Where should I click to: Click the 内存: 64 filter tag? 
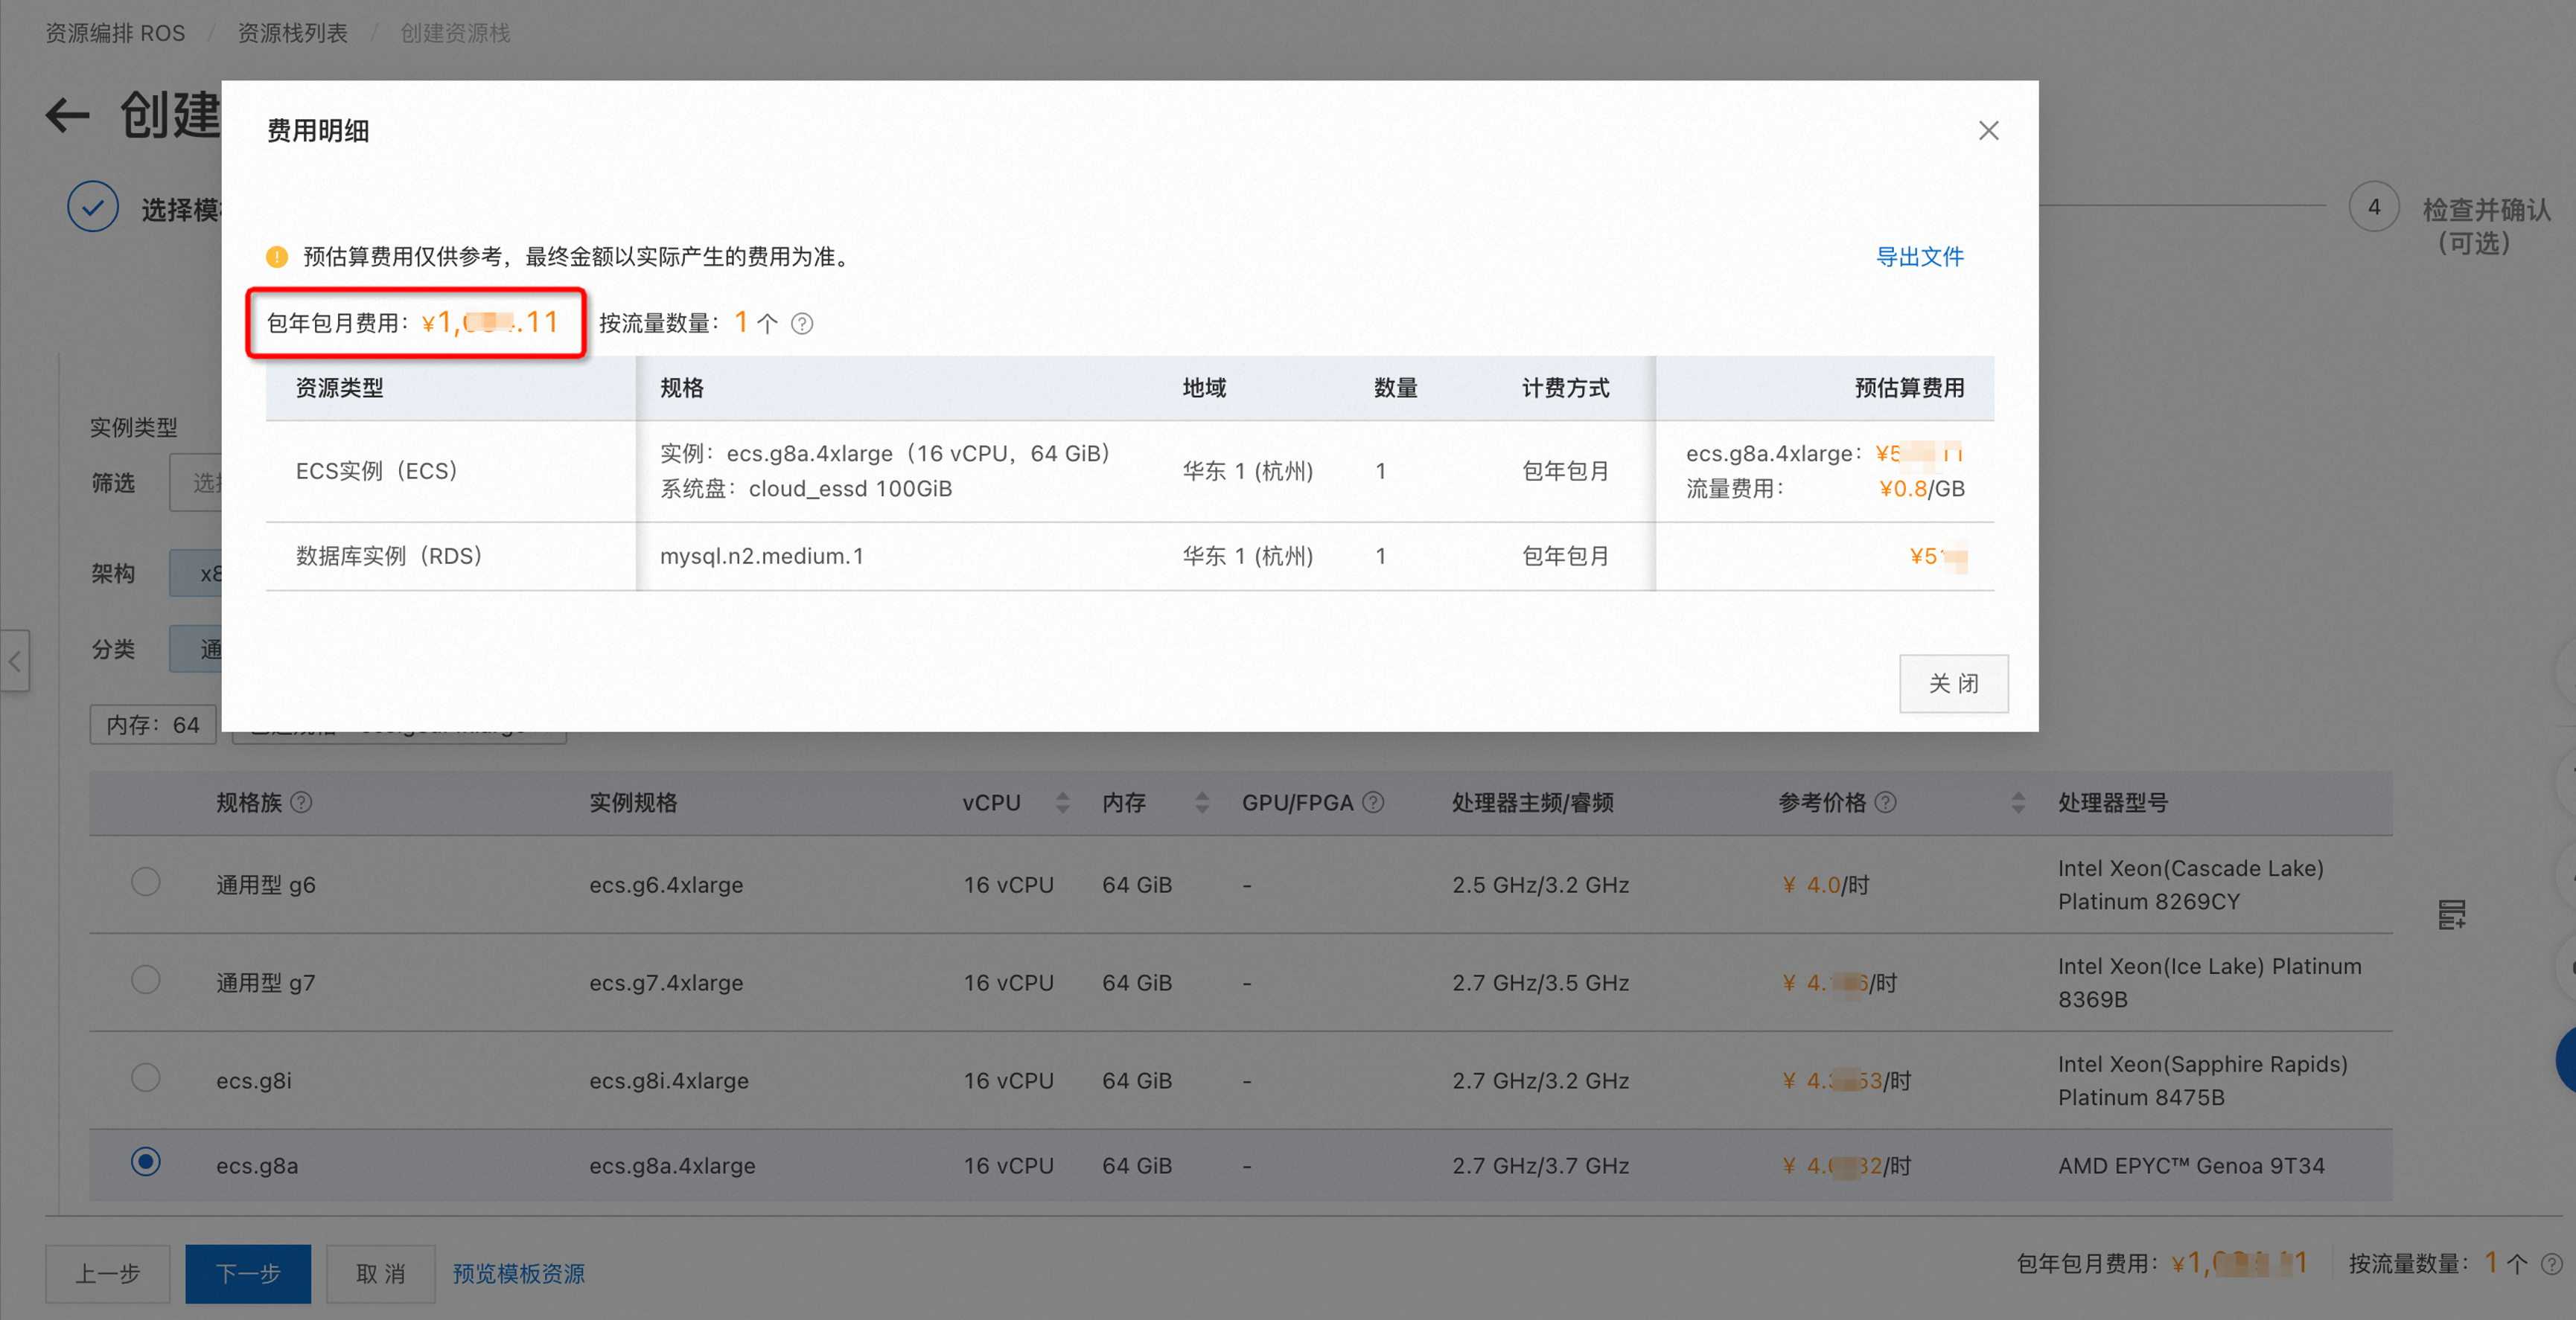[x=153, y=725]
